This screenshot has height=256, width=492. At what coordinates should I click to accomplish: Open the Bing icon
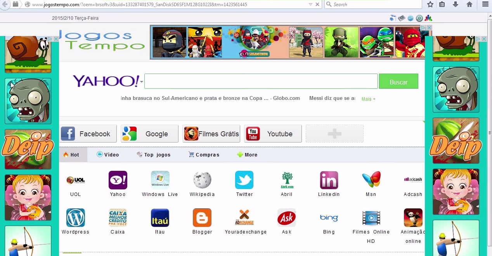tap(329, 218)
